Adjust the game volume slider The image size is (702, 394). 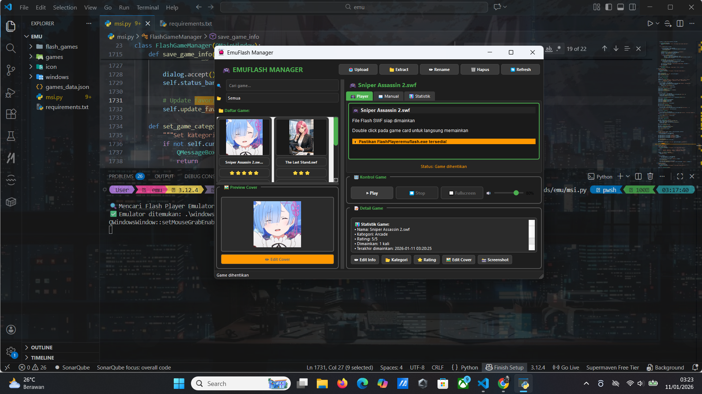516,193
